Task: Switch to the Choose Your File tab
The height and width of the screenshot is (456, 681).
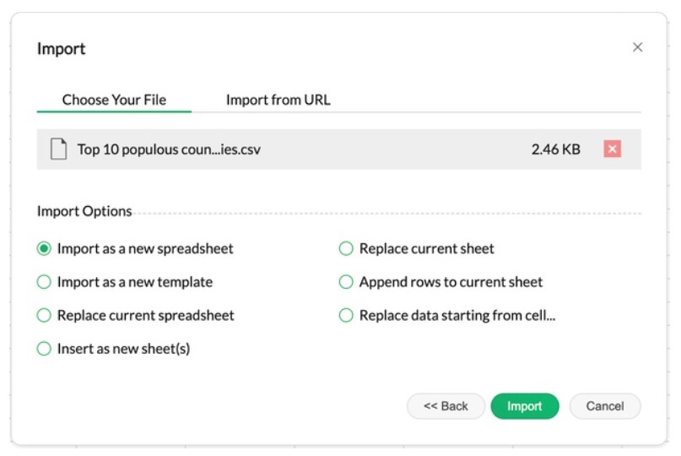Action: click(x=114, y=100)
